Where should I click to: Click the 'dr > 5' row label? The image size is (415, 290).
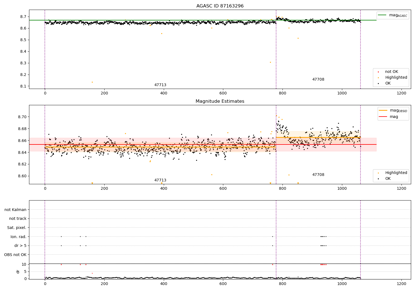point(20,246)
